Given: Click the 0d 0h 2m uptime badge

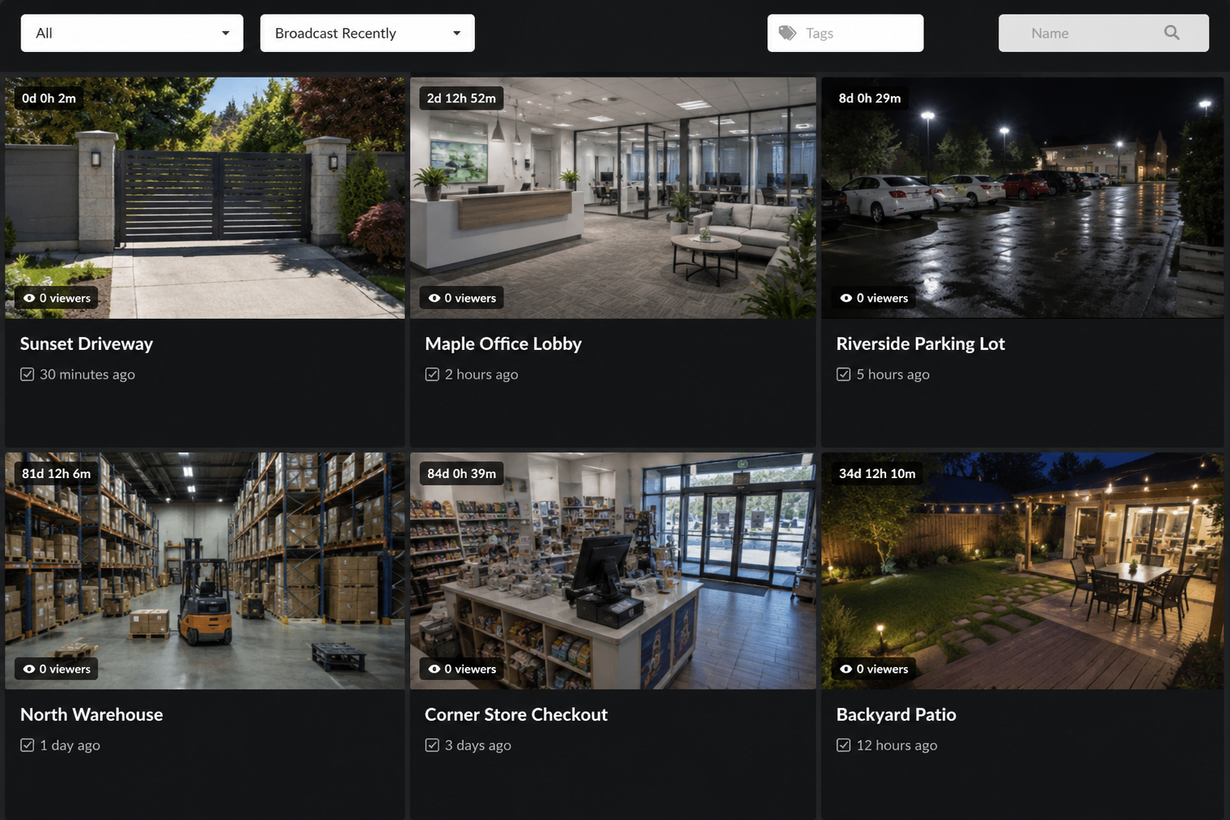Looking at the screenshot, I should click(49, 98).
